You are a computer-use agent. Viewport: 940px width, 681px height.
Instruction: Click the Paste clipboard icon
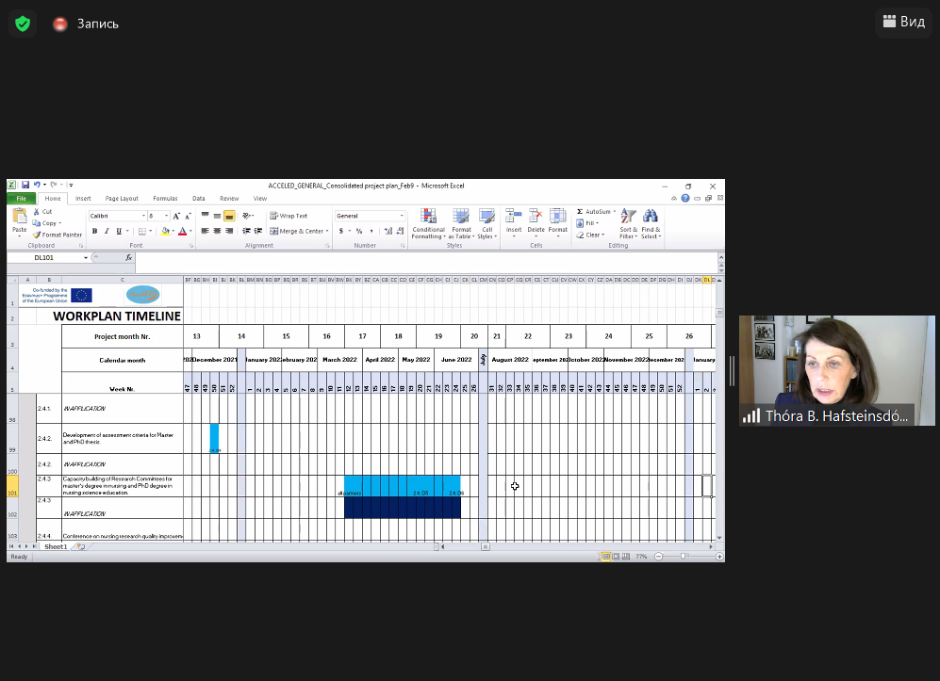click(19, 218)
